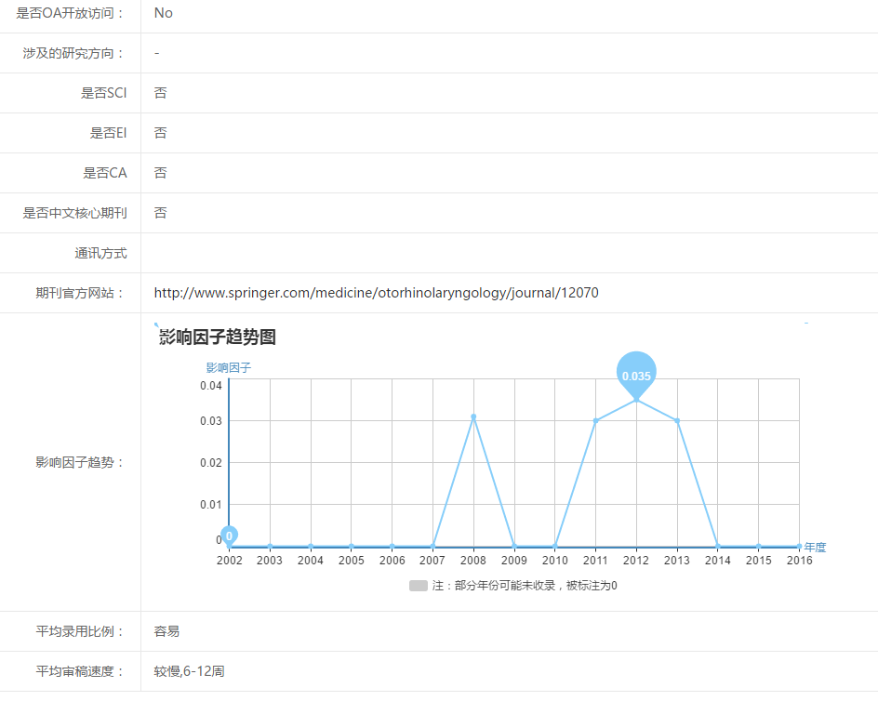
Task: Select the 2013 data point on the line
Action: (x=677, y=420)
